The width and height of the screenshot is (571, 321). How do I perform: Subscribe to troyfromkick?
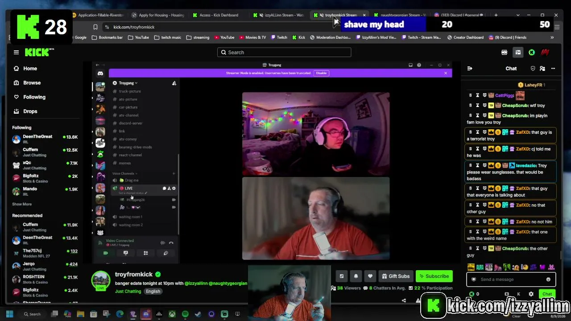pos(434,276)
